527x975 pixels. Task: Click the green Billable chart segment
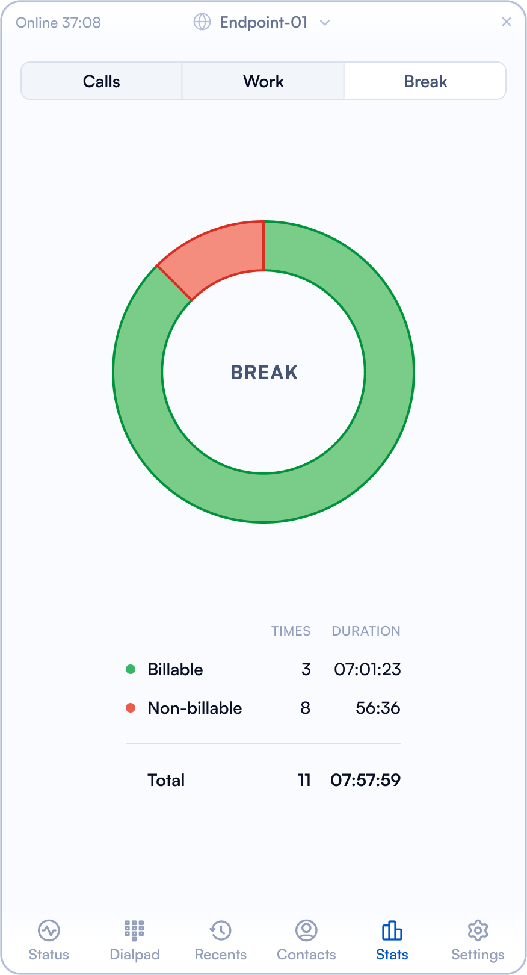[x=263, y=481]
